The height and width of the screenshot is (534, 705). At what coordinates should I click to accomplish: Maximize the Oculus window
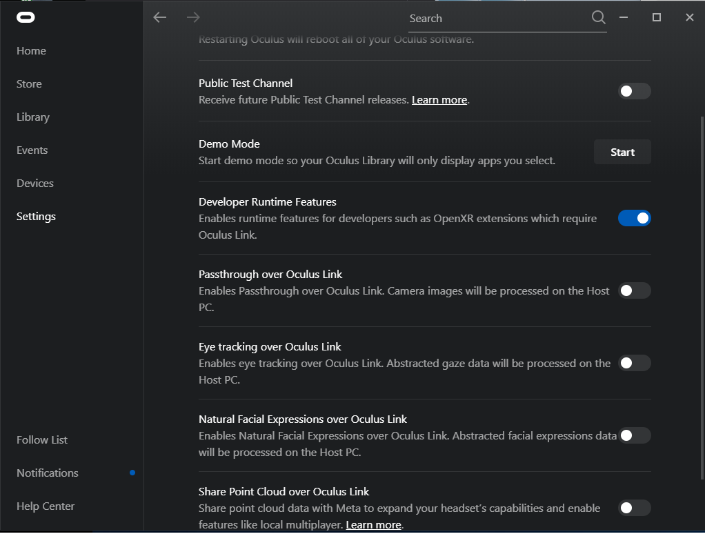657,17
